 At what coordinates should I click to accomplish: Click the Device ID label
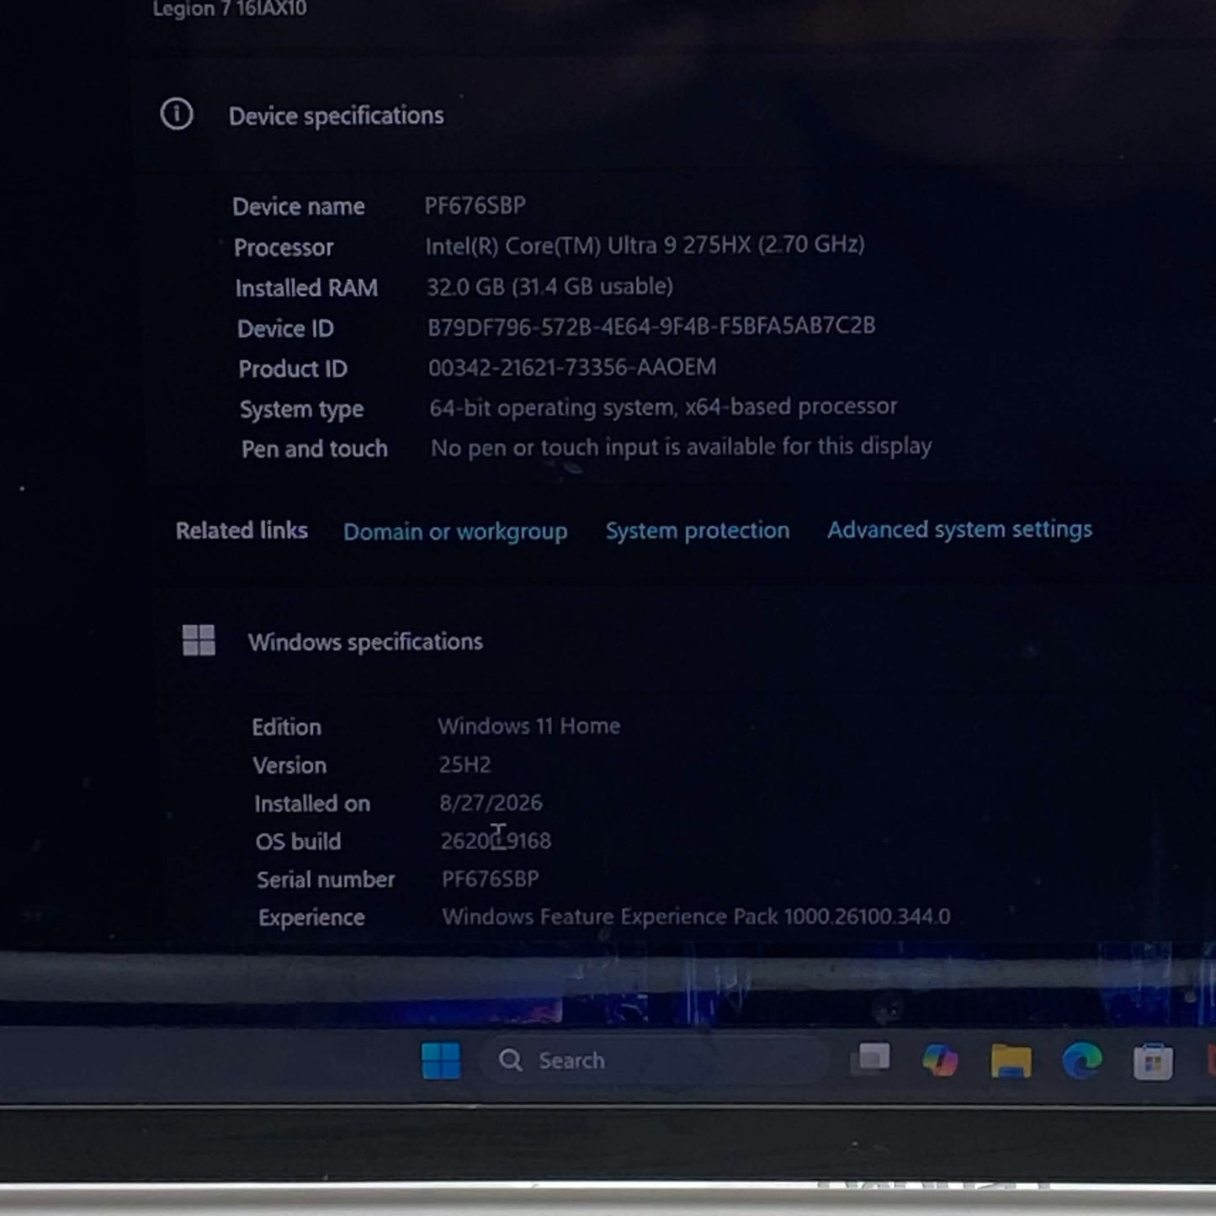pyautogui.click(x=285, y=328)
